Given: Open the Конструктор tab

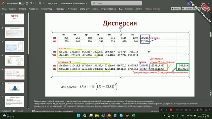Looking at the screenshot, I should (47, 9).
